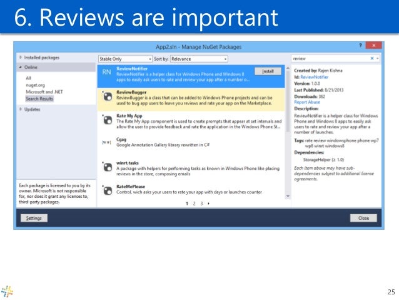The image size is (399, 300).
Task: Select the ReviewBugger package row
Action: click(x=191, y=100)
